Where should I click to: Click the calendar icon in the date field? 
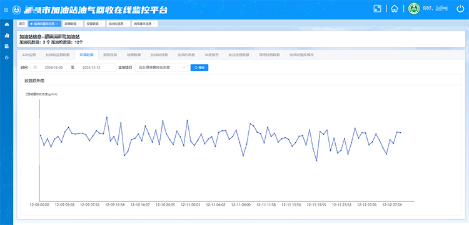click(35, 68)
